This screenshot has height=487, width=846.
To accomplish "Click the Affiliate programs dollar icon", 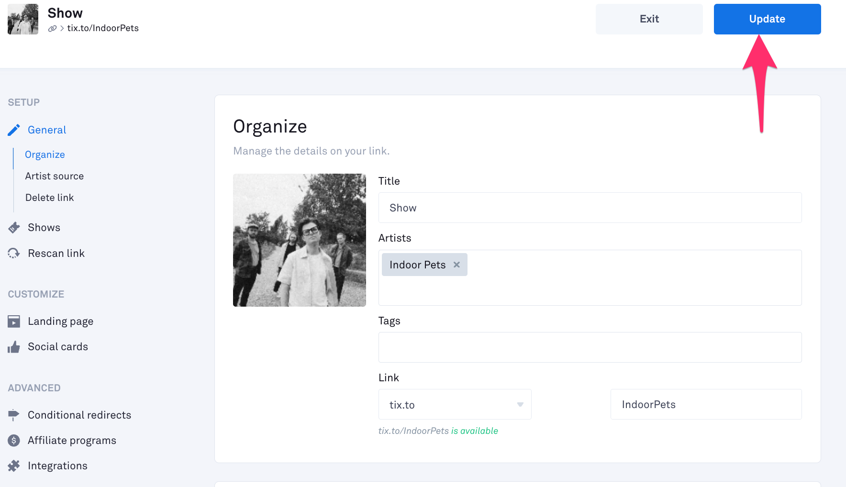I will 14,441.
